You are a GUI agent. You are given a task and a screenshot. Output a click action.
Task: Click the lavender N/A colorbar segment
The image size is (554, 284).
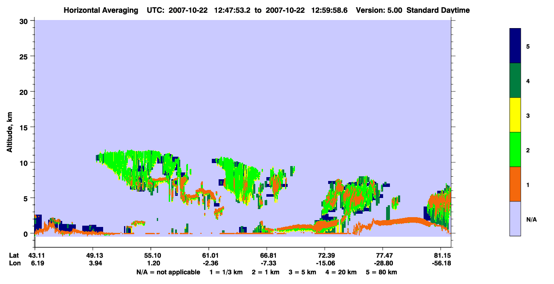pos(515,218)
